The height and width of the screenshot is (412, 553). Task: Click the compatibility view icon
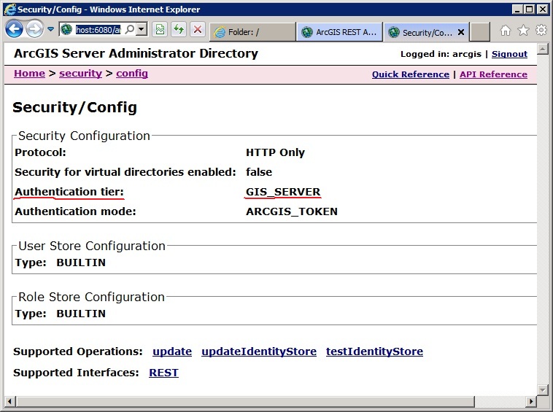click(160, 29)
